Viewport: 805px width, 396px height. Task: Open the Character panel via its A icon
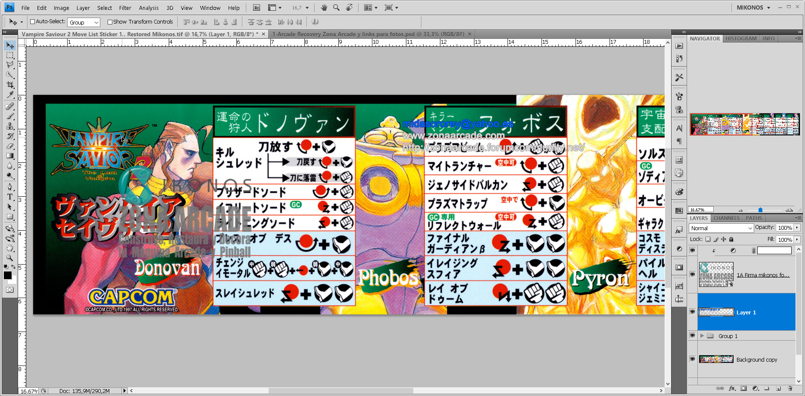(x=679, y=128)
